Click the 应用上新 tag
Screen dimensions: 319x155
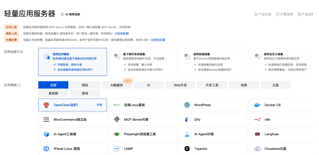click(x=12, y=27)
